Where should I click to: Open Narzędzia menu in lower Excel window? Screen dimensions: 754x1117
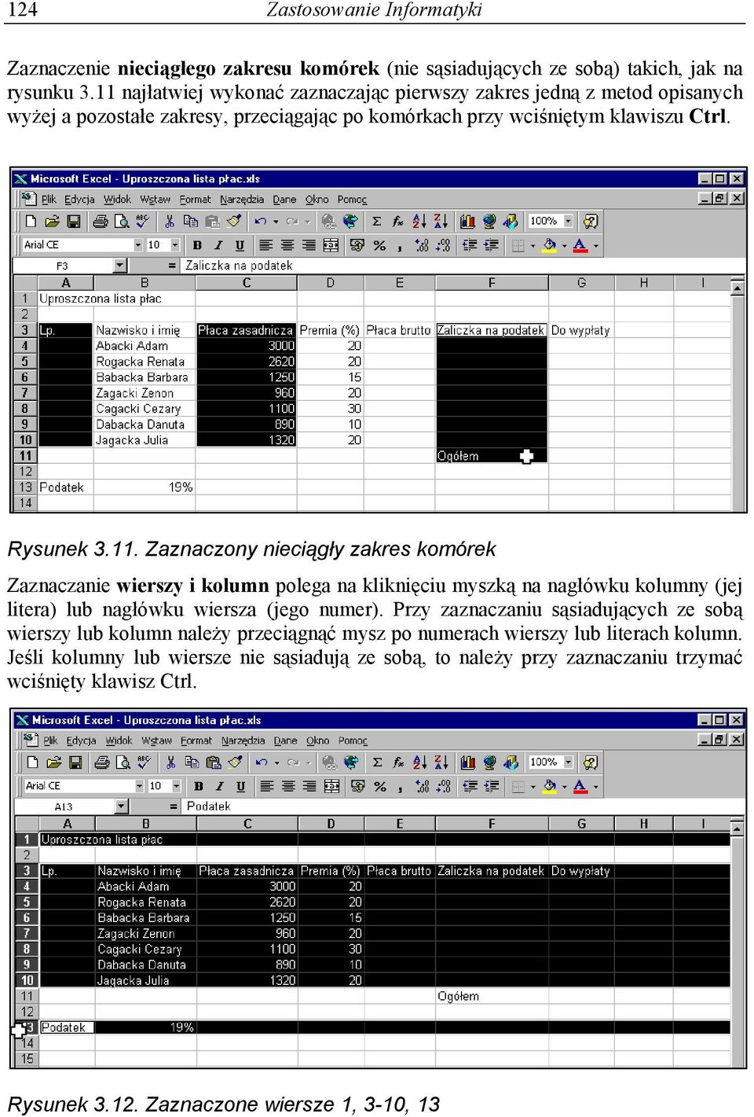coord(243,740)
